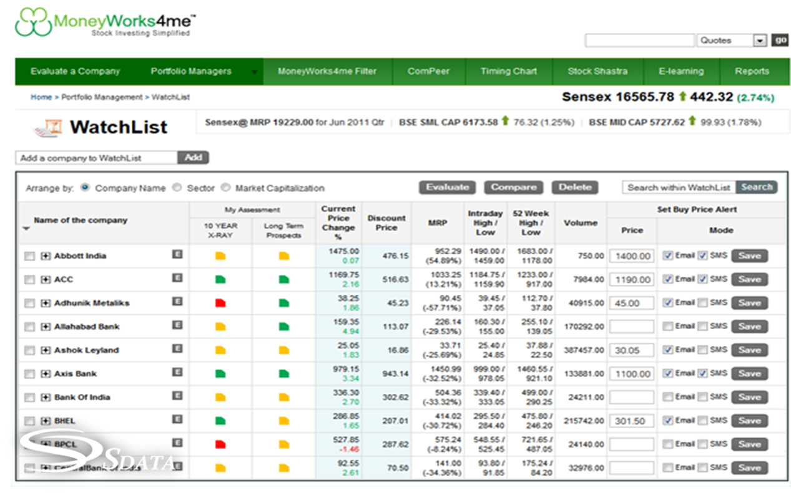791x493 pixels.
Task: Click the E icon beside Abbott India
Action: [x=177, y=255]
